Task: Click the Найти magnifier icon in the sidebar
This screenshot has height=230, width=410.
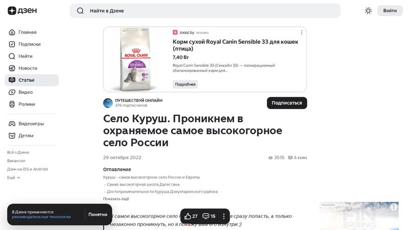Action: tap(12, 56)
